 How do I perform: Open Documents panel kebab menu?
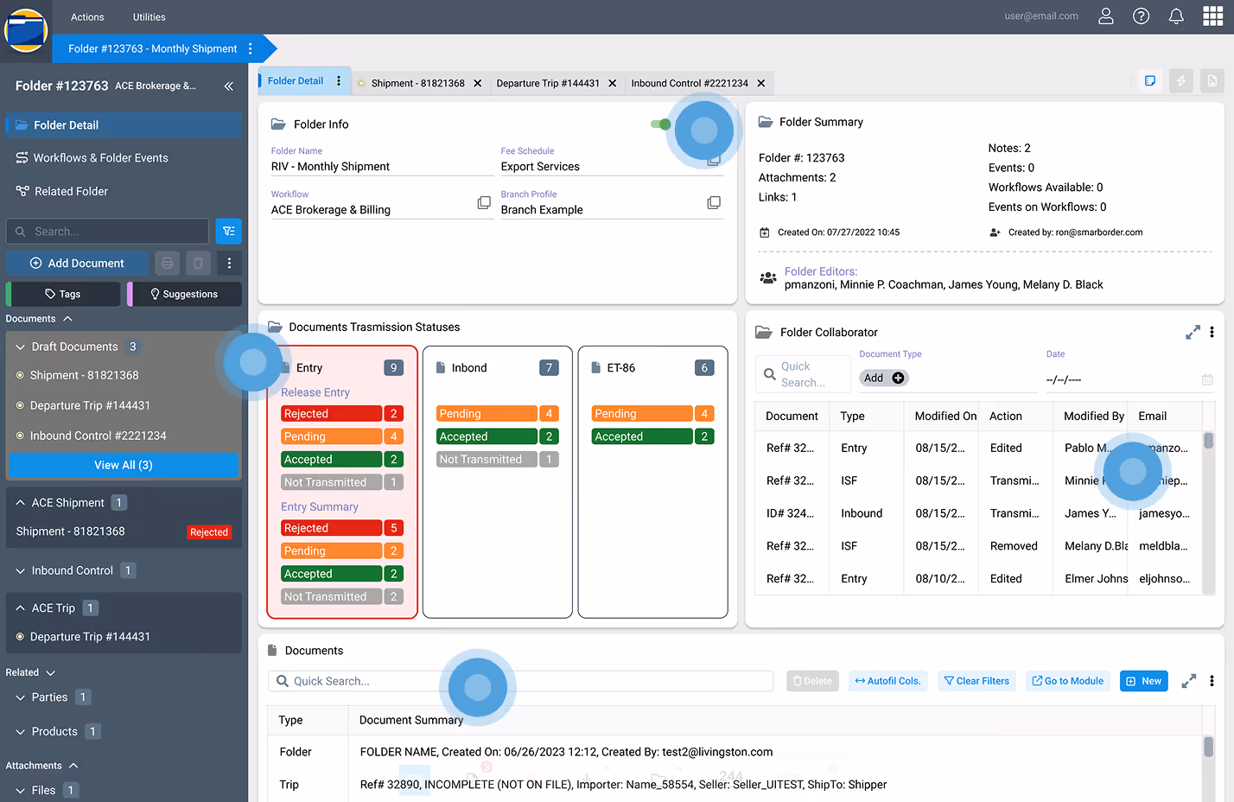1212,681
